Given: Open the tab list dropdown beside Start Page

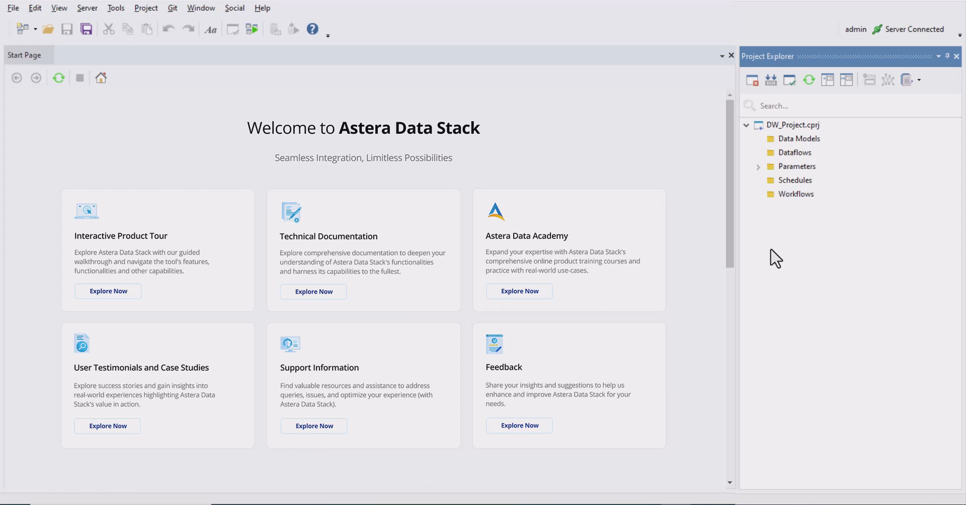Looking at the screenshot, I should [x=722, y=56].
